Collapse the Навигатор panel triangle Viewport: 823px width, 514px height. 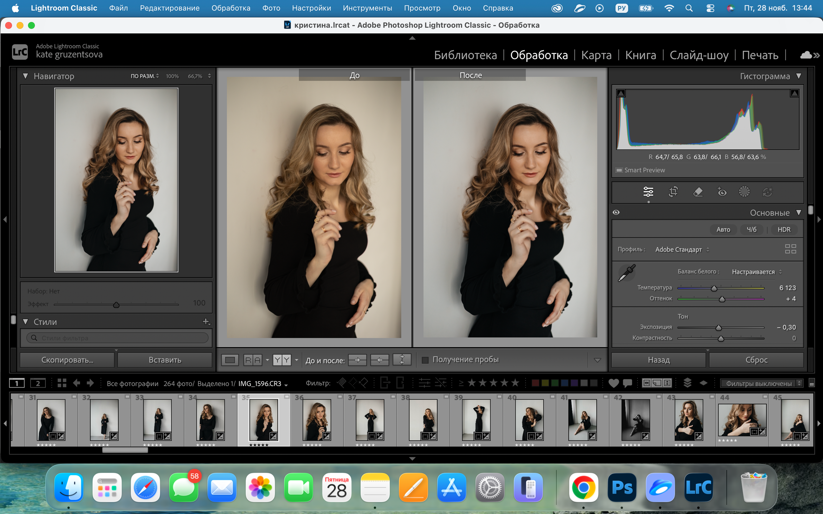coord(25,76)
